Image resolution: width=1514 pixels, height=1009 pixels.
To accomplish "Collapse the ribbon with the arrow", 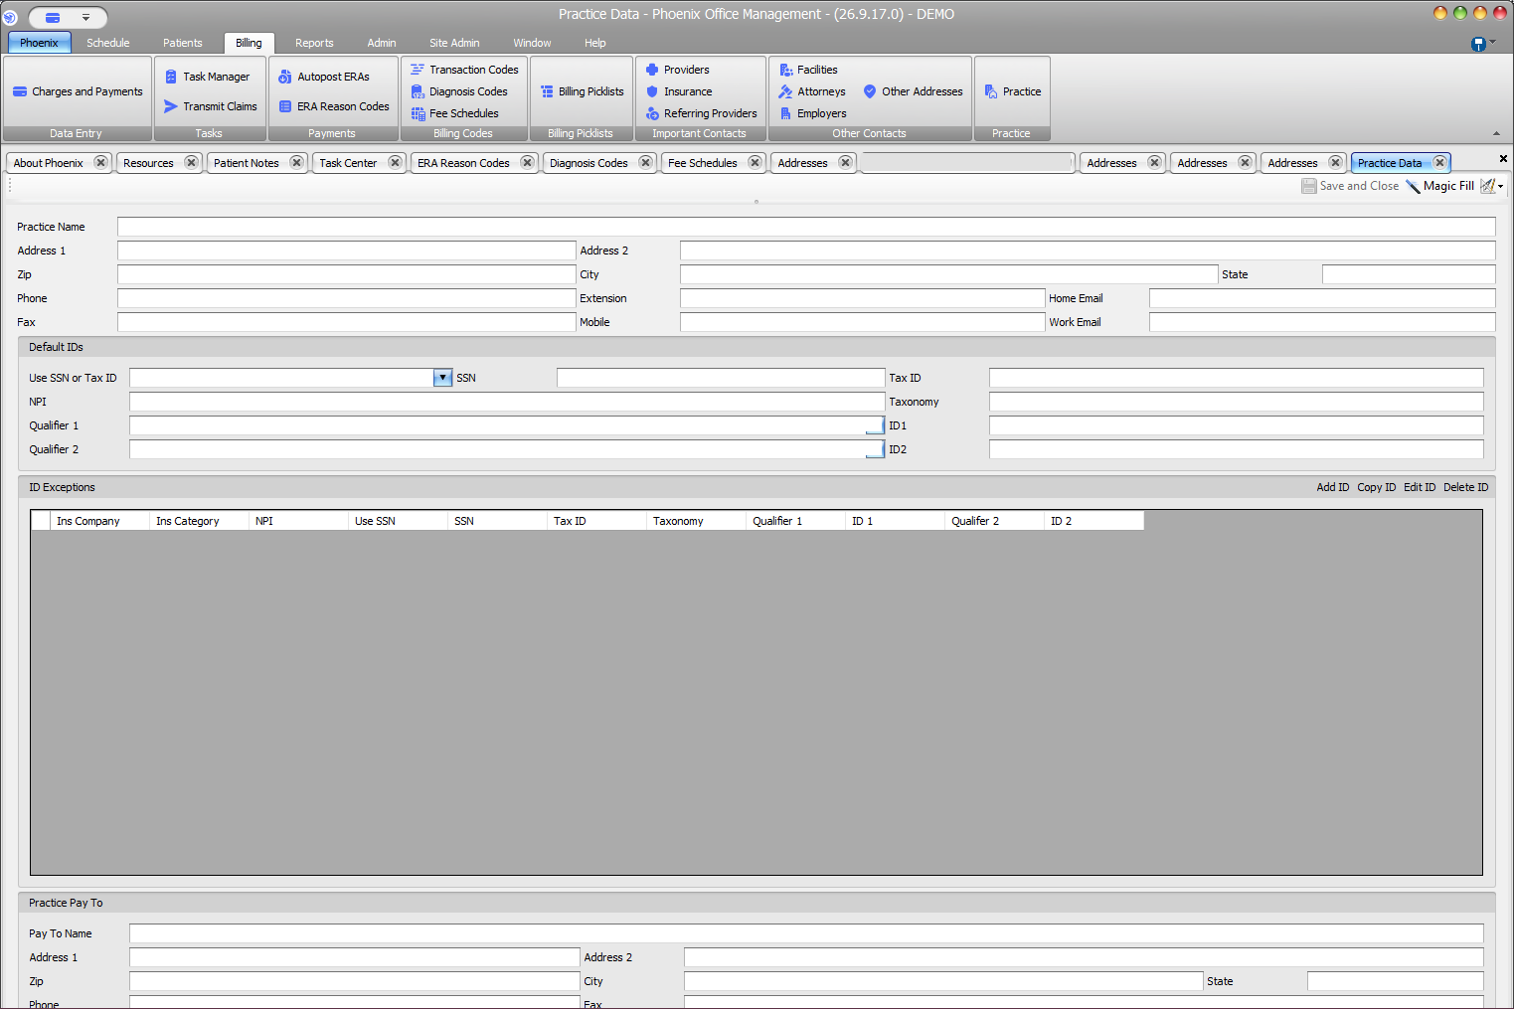I will point(1496,133).
